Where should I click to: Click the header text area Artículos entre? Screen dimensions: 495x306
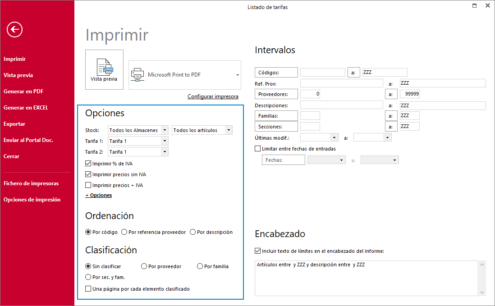tap(366, 278)
